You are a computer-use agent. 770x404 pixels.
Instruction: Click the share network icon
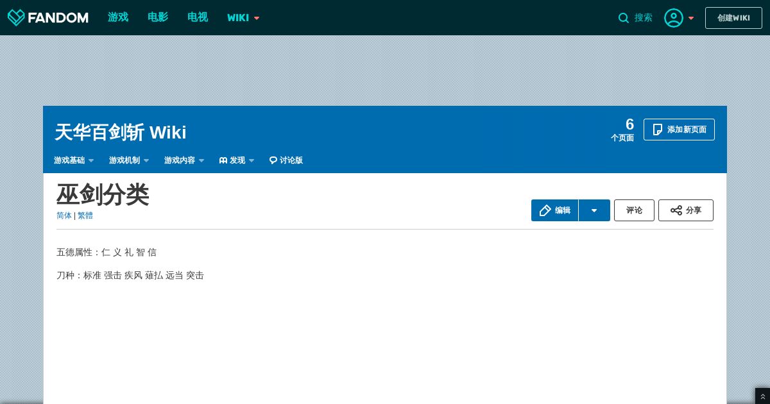pos(676,210)
